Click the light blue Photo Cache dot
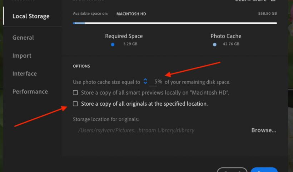This screenshot has height=172, width=293. click(214, 44)
